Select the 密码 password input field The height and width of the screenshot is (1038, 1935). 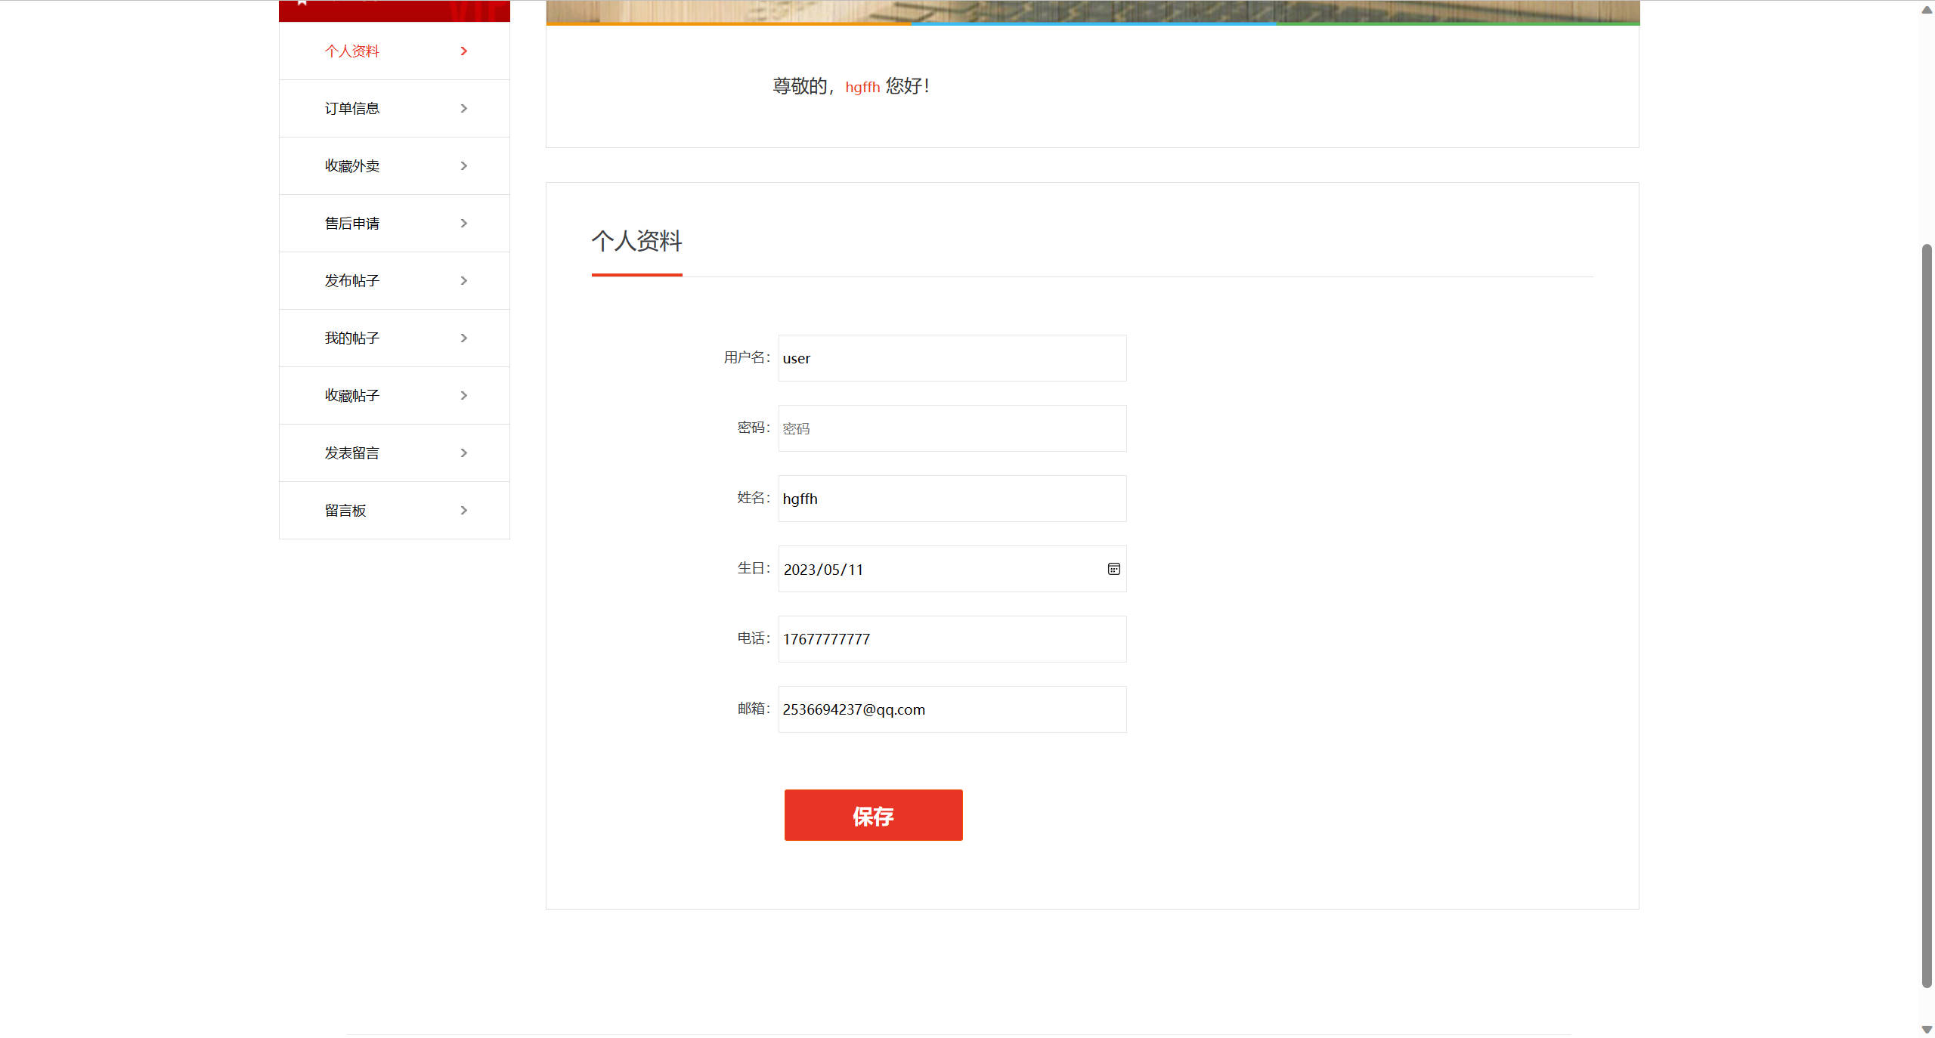point(952,428)
